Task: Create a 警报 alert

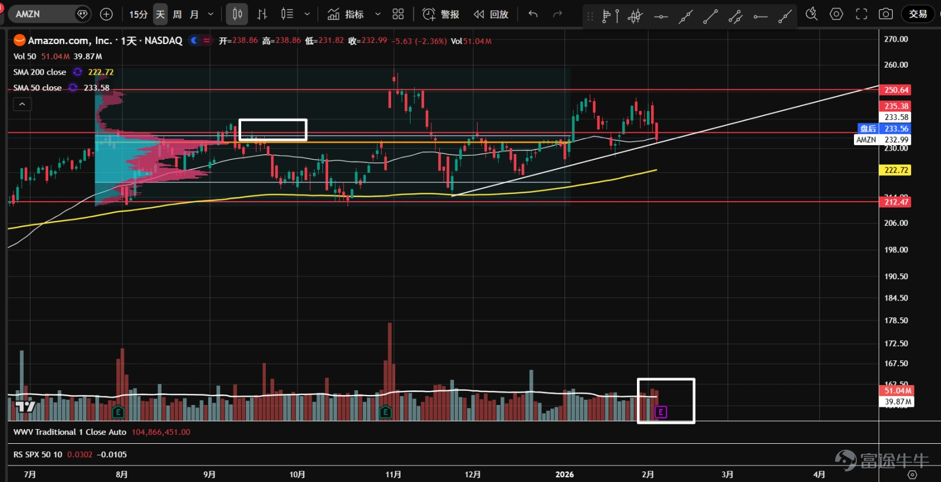Action: [441, 14]
